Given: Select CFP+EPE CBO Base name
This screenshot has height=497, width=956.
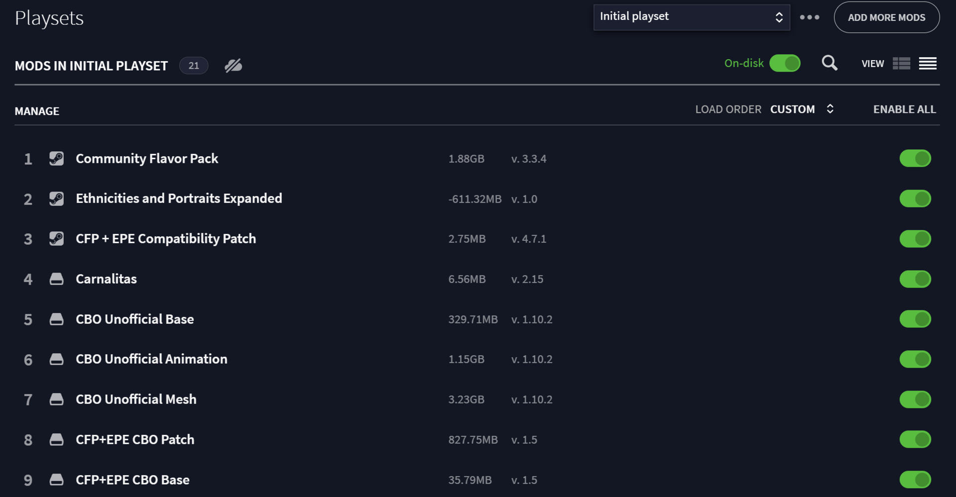Looking at the screenshot, I should (x=132, y=480).
